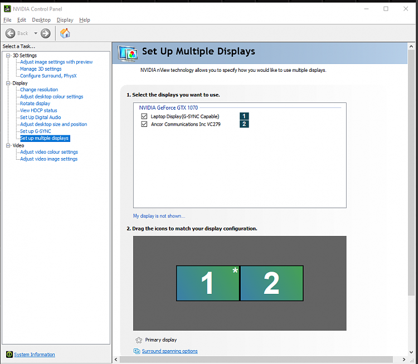Open the System Information link
The image size is (418, 364).
click(x=35, y=355)
